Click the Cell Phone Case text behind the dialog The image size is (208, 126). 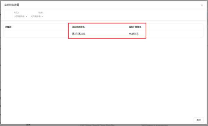click(x=97, y=125)
